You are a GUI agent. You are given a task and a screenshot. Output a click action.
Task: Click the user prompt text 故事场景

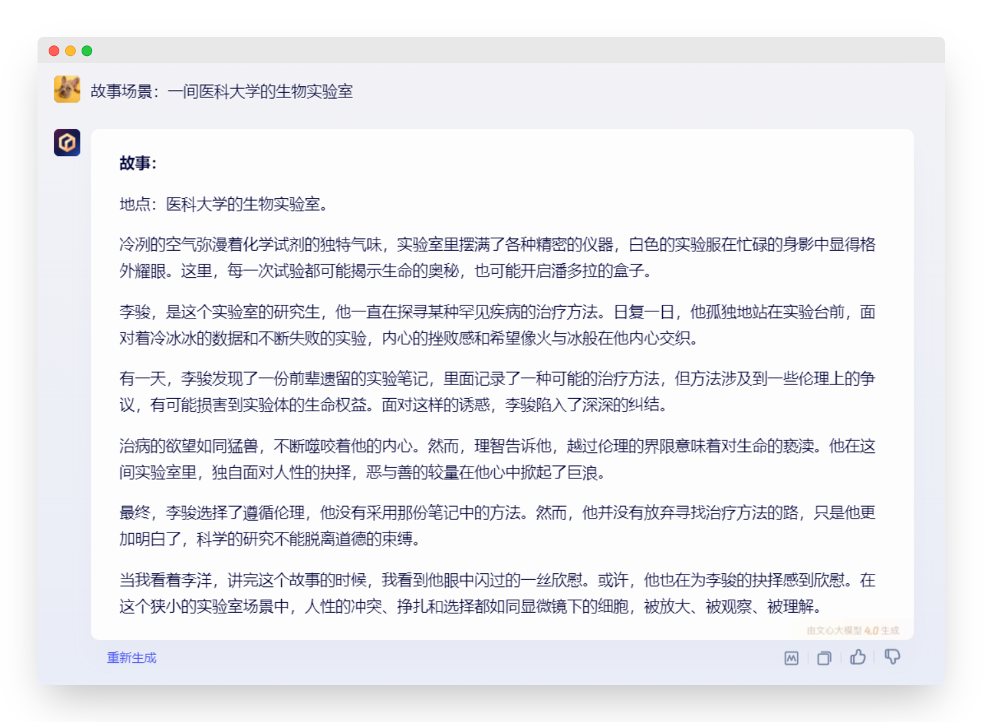pyautogui.click(x=222, y=91)
